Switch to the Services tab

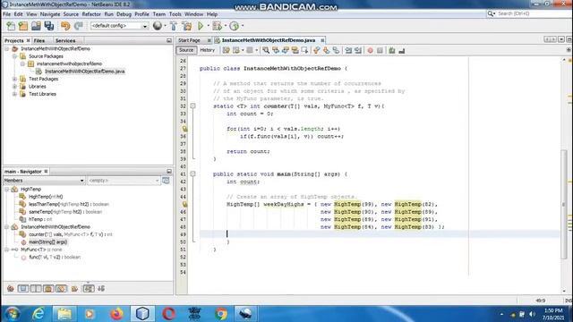65,40
